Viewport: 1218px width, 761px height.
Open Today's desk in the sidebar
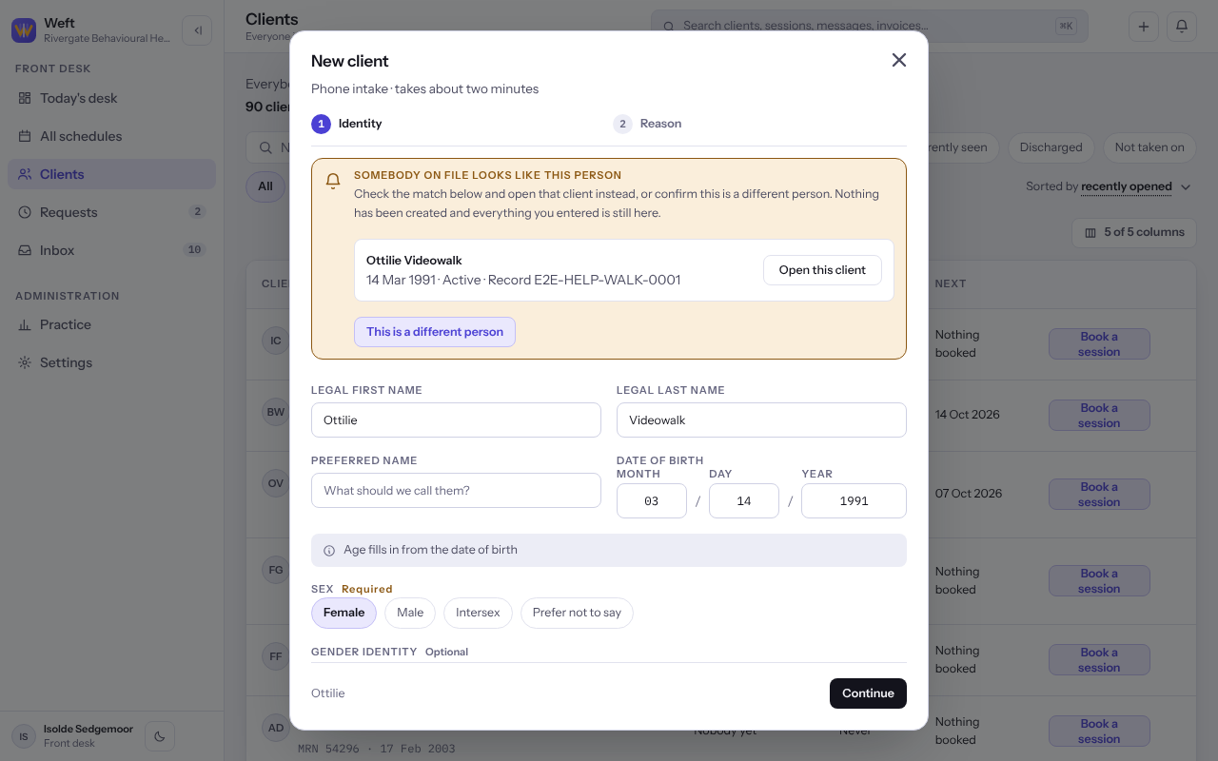click(x=111, y=98)
